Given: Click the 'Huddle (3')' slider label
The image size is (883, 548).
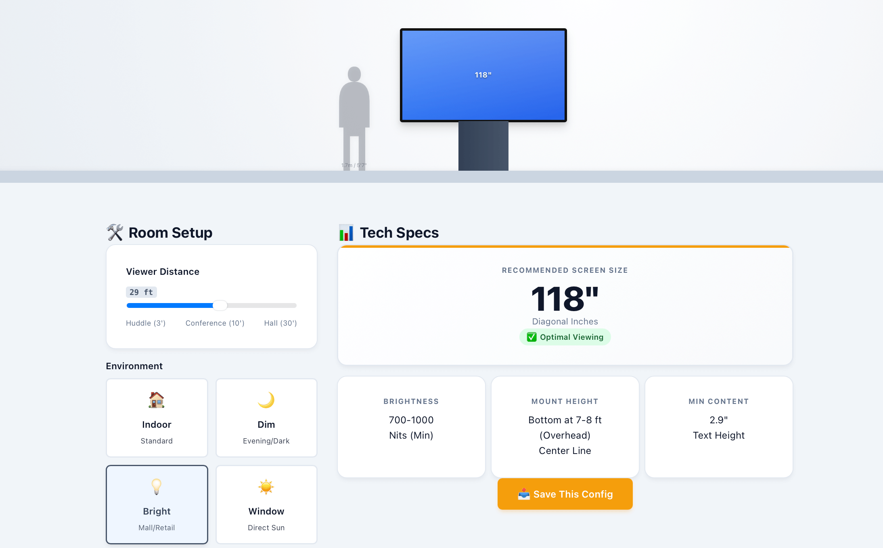Looking at the screenshot, I should pos(146,323).
